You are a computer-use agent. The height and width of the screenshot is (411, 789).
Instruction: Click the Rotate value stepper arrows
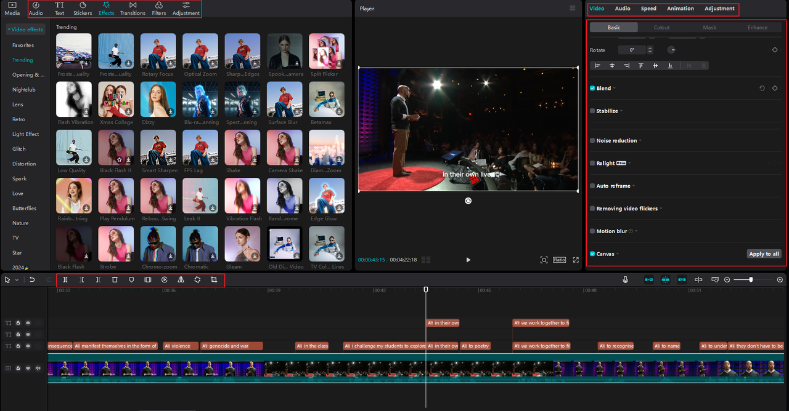coord(649,50)
